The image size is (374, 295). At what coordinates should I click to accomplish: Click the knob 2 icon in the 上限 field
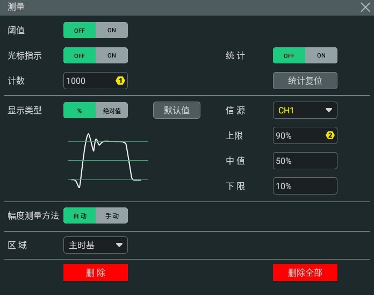coord(330,135)
